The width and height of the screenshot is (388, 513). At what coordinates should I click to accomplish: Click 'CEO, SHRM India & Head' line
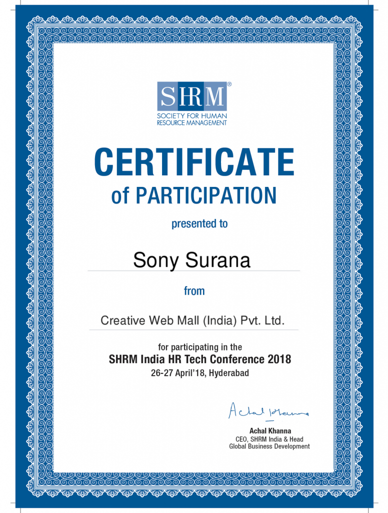[269, 439]
